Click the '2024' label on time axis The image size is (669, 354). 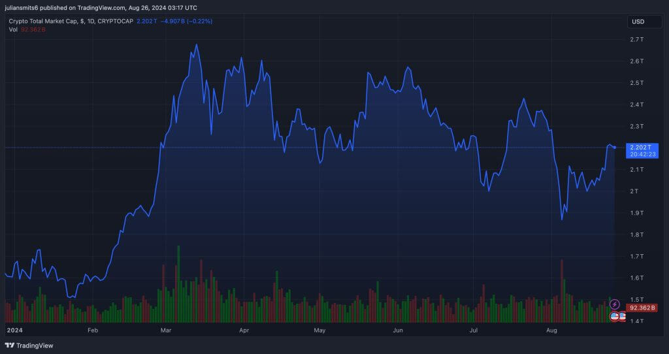pyautogui.click(x=14, y=330)
